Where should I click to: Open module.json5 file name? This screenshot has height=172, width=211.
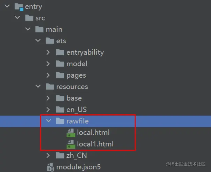click(x=79, y=167)
